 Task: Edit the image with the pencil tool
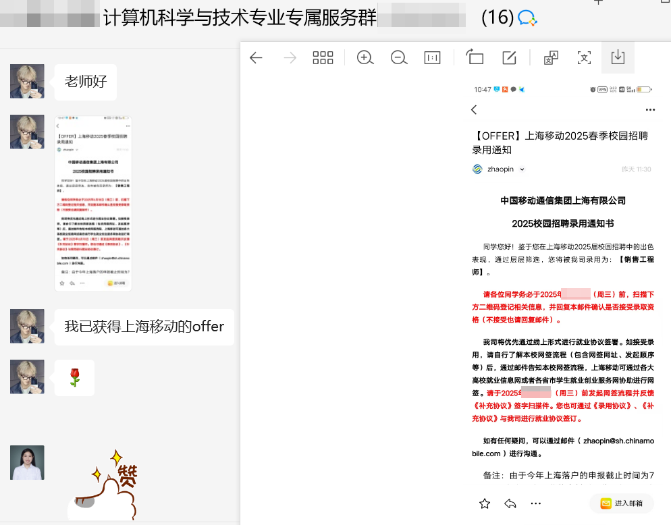[x=509, y=58]
